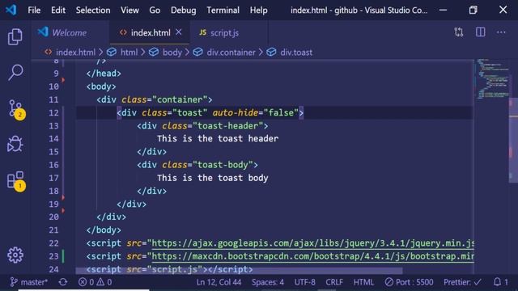Open the notifications bell
The height and width of the screenshot is (291, 518).
pyautogui.click(x=501, y=282)
